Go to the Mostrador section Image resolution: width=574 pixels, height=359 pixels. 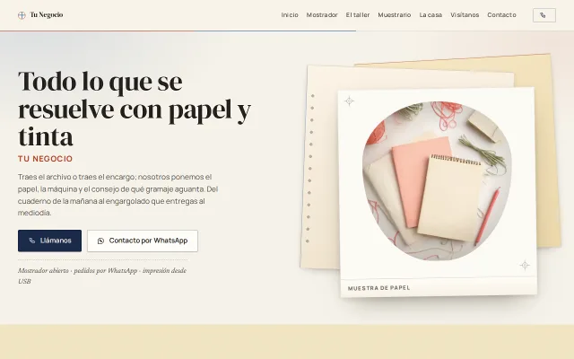point(322,15)
